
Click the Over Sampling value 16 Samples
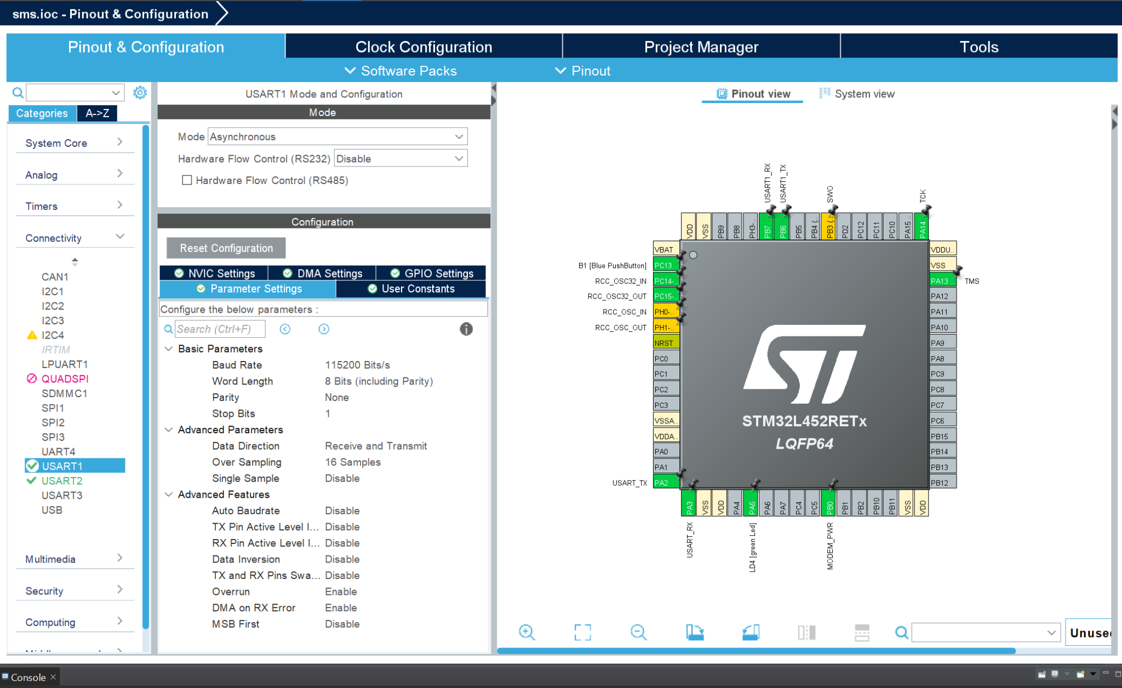pos(353,462)
